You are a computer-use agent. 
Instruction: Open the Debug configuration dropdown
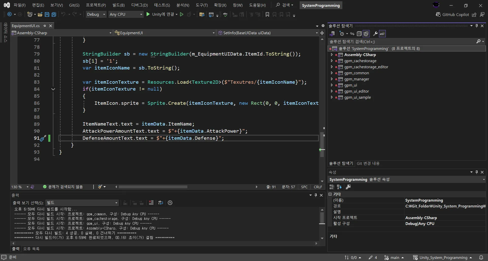(96, 14)
